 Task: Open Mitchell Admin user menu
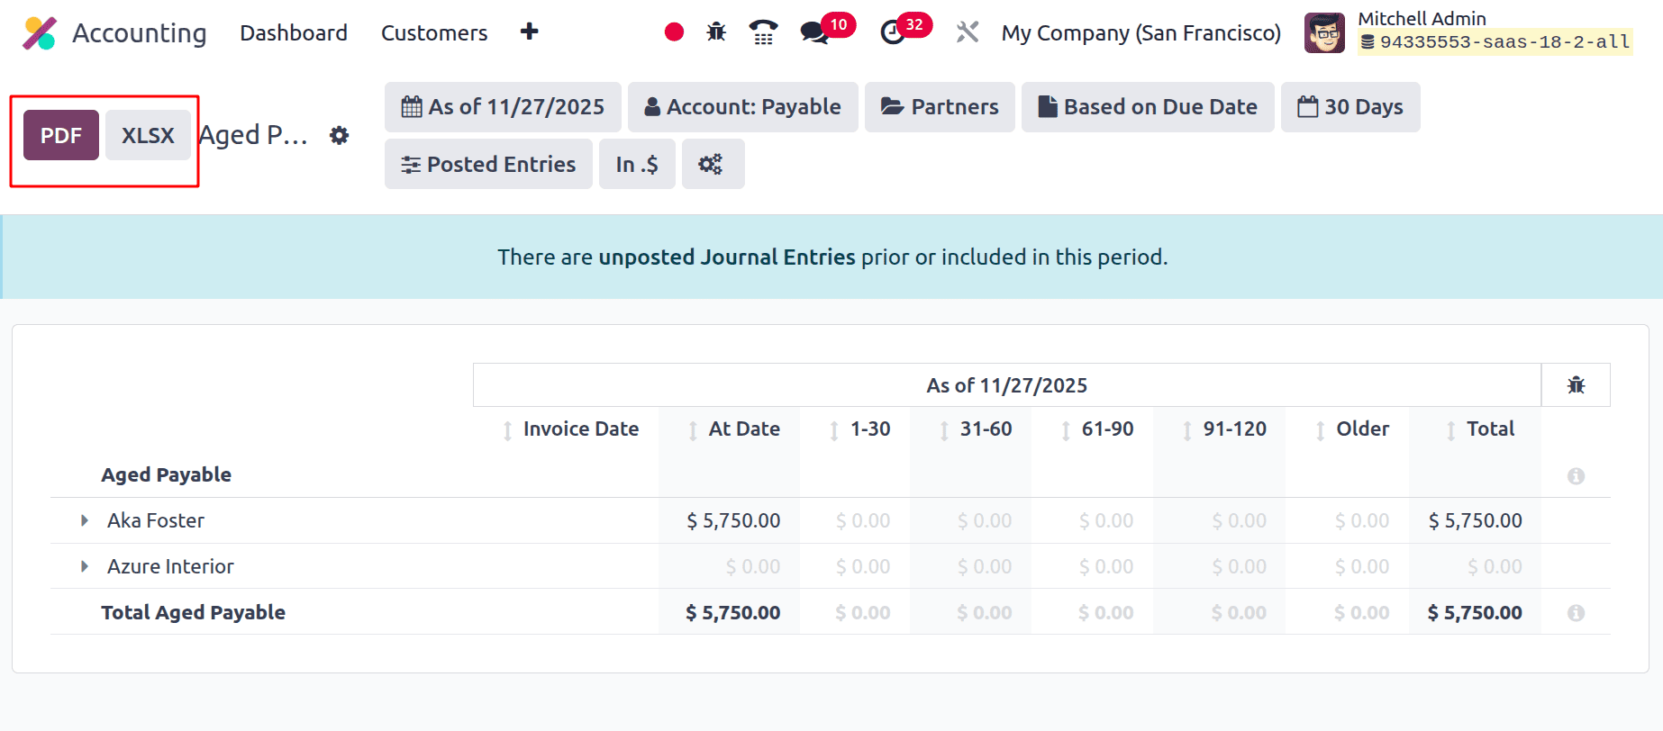(x=1469, y=32)
